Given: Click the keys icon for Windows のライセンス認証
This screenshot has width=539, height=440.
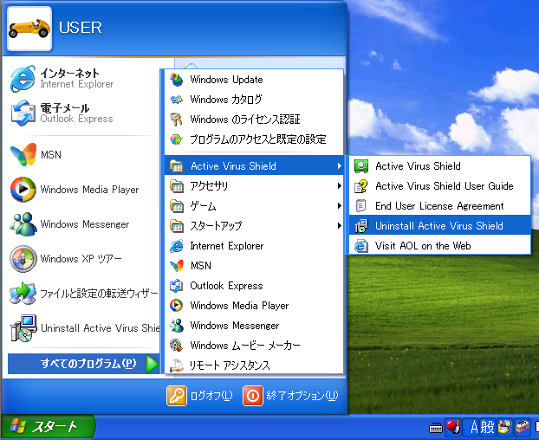Looking at the screenshot, I should pyautogui.click(x=177, y=120).
